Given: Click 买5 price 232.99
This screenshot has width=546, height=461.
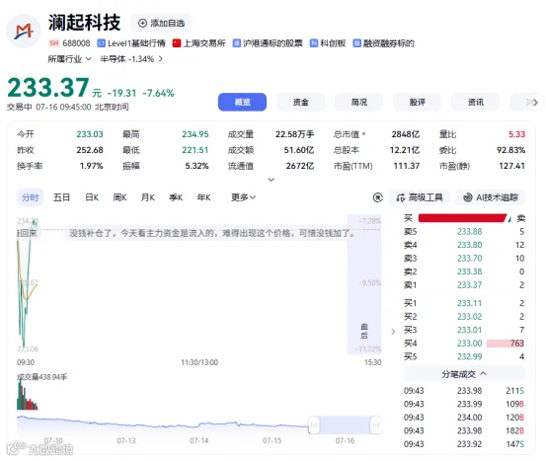Looking at the screenshot, I should coord(469,356).
